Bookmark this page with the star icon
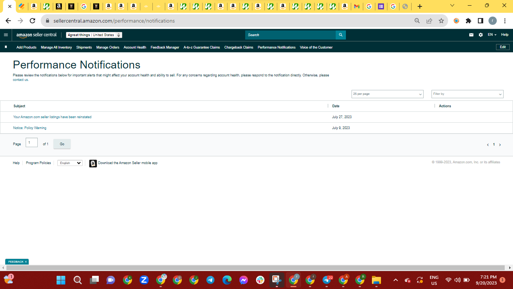Viewport: 513px width, 289px height. [x=441, y=21]
